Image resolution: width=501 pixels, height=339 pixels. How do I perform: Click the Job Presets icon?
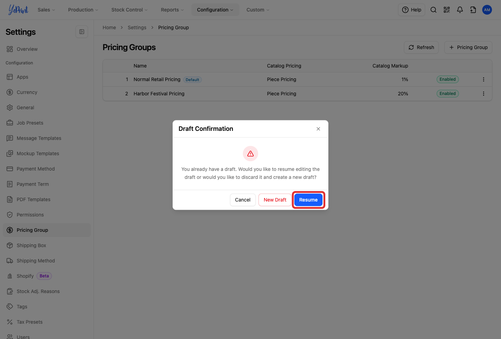coord(10,123)
